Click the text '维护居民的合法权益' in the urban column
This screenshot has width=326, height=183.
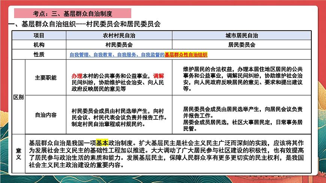tap(208, 69)
